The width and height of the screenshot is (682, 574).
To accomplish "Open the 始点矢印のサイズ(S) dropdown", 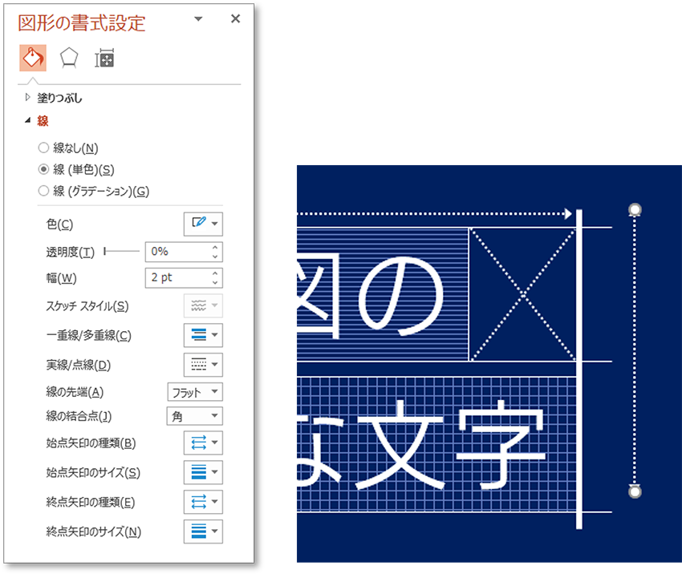I will click(203, 472).
